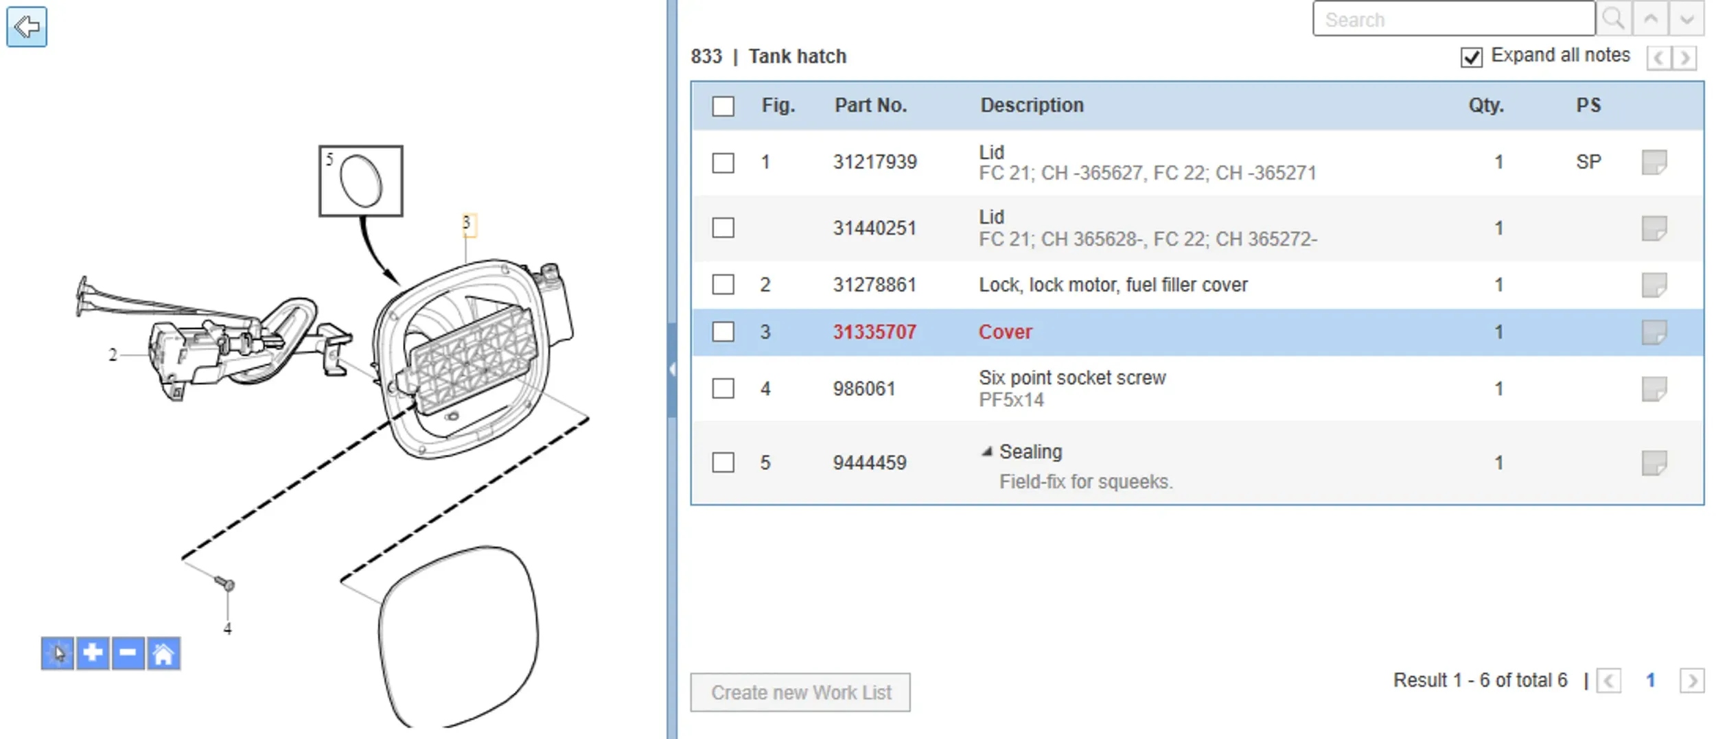
Task: Select callout 2 on the diagram
Action: pos(113,355)
